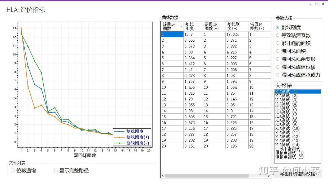Click table cell with value 12.7
Viewport: 328px width, 184px height.
[x=193, y=34]
